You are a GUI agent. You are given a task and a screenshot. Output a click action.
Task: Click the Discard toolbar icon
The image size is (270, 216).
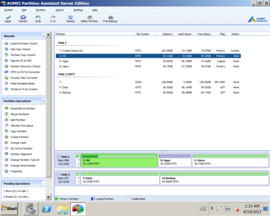tap(23, 19)
